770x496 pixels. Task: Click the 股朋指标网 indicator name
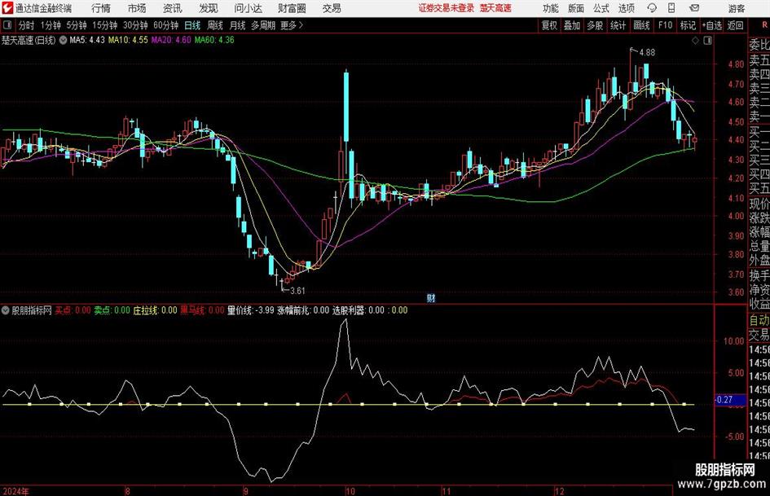tap(32, 310)
